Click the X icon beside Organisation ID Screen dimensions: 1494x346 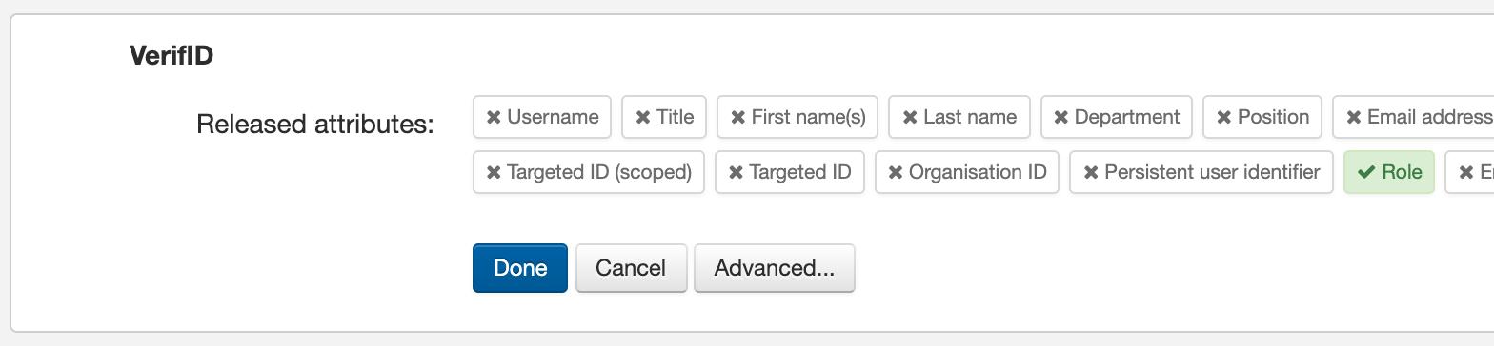[896, 172]
